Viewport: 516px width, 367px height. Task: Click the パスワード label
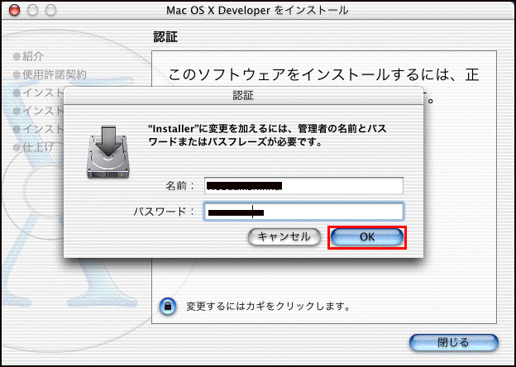pos(164,212)
